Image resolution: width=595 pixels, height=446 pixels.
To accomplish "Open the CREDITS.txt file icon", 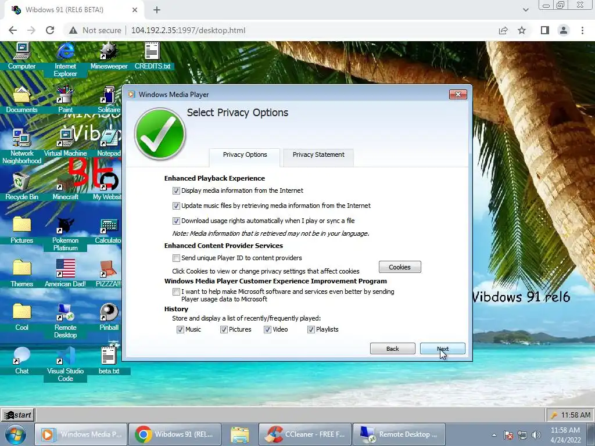I will (152, 56).
